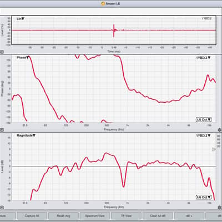Click the Smaart LE title icon
This screenshot has height=222, width=222.
[103, 3]
